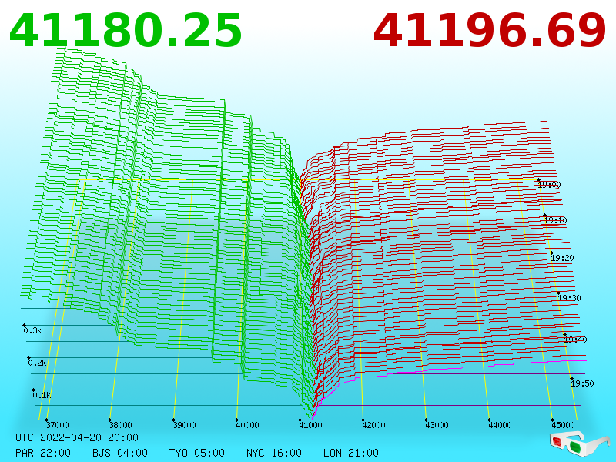Click the 41000 price axis label

(x=310, y=425)
